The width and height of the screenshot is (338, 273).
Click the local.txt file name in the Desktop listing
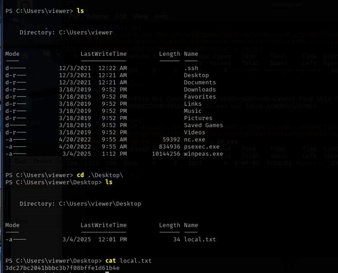point(200,240)
